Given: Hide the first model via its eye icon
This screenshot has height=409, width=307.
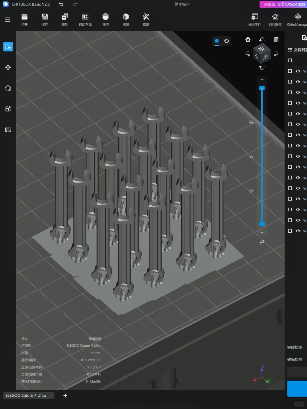Looking at the screenshot, I should click(x=298, y=71).
